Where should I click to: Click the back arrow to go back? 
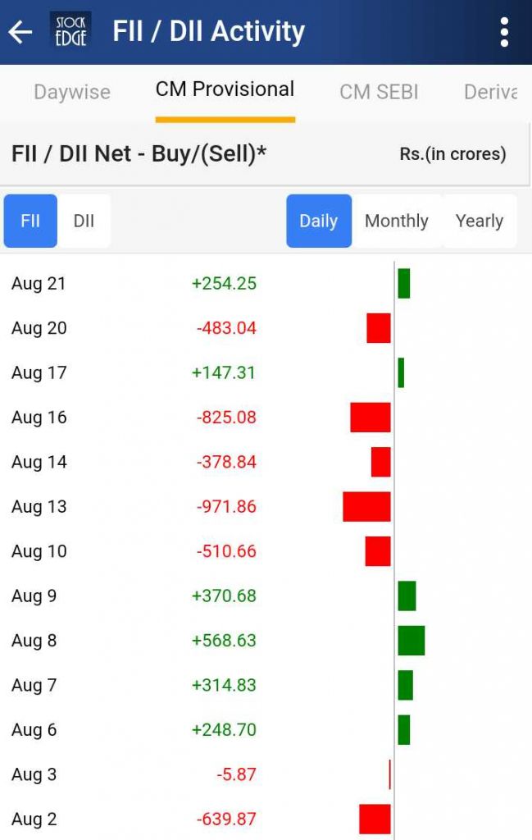tap(20, 32)
